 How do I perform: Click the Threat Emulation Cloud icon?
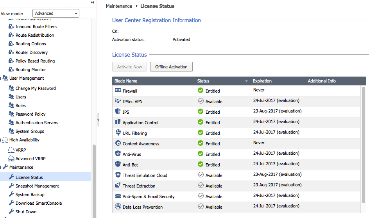[118, 175]
